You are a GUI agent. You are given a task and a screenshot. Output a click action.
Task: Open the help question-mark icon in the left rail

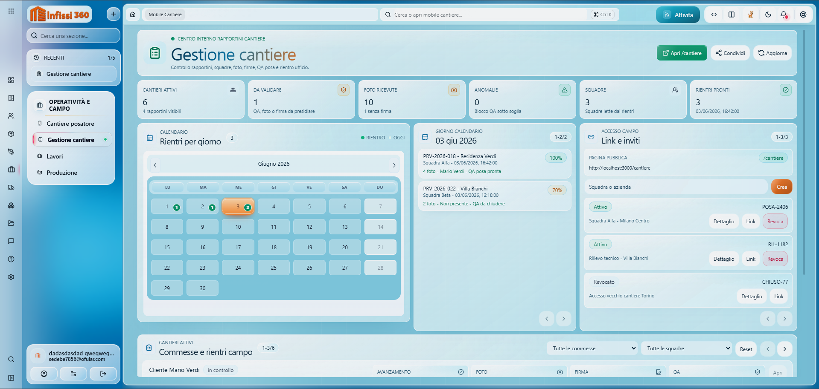11,259
